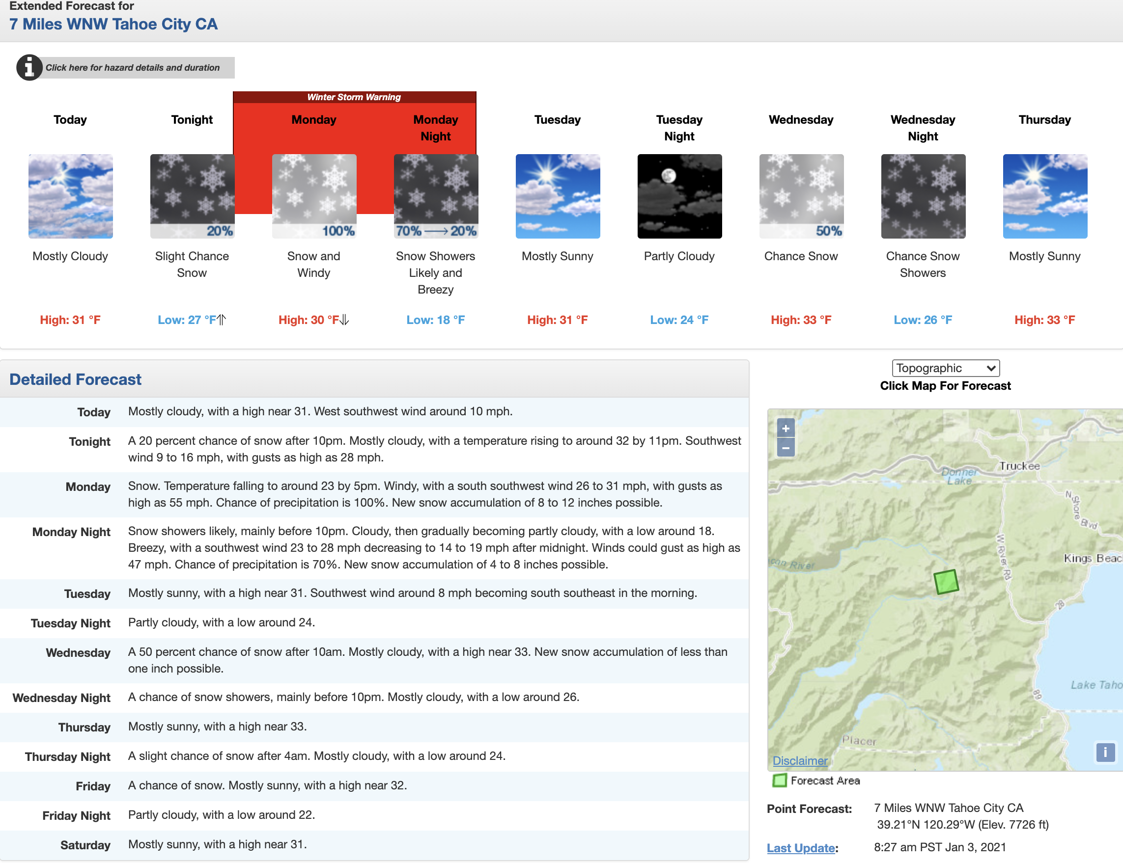Screen dimensions: 1123x863
Task: Select the 'Low: 18 °F' Monday Night temperature
Action: tap(435, 320)
